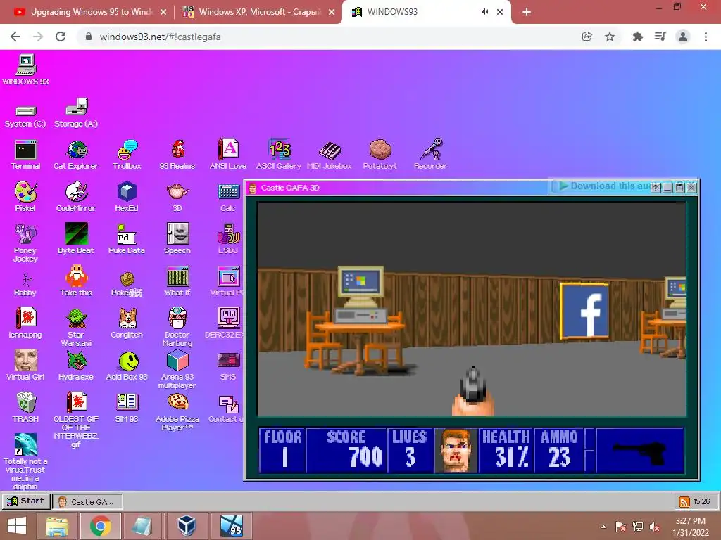Screen dimensions: 721x540
Task: Open Storage (A:) drive
Action: [x=76, y=112]
